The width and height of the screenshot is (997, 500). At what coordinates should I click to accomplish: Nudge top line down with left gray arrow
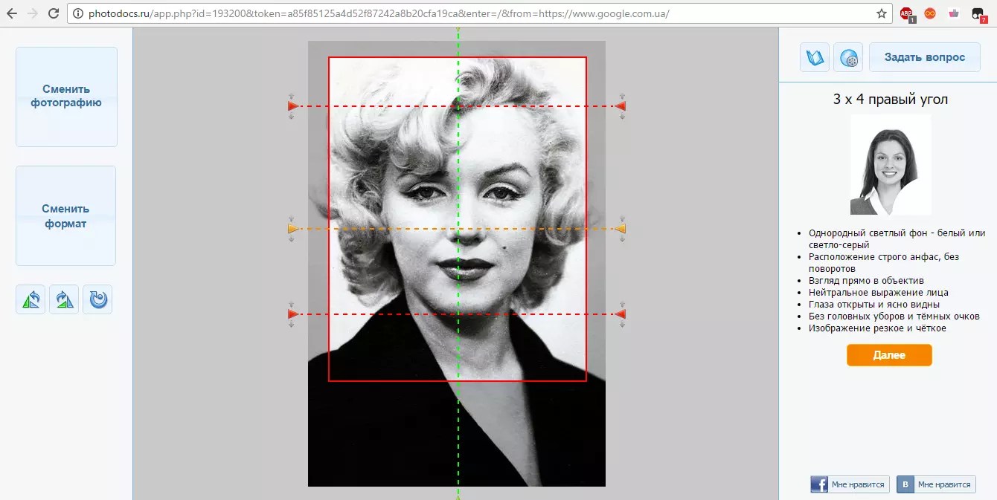pyautogui.click(x=292, y=117)
